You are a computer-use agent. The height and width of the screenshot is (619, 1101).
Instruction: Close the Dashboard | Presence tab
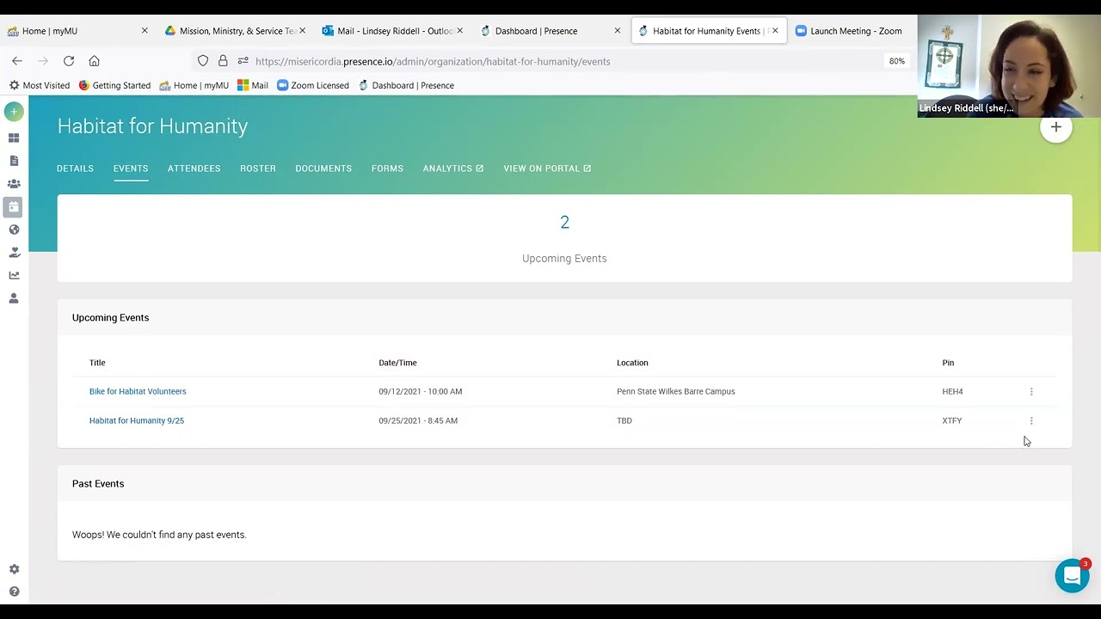point(617,31)
